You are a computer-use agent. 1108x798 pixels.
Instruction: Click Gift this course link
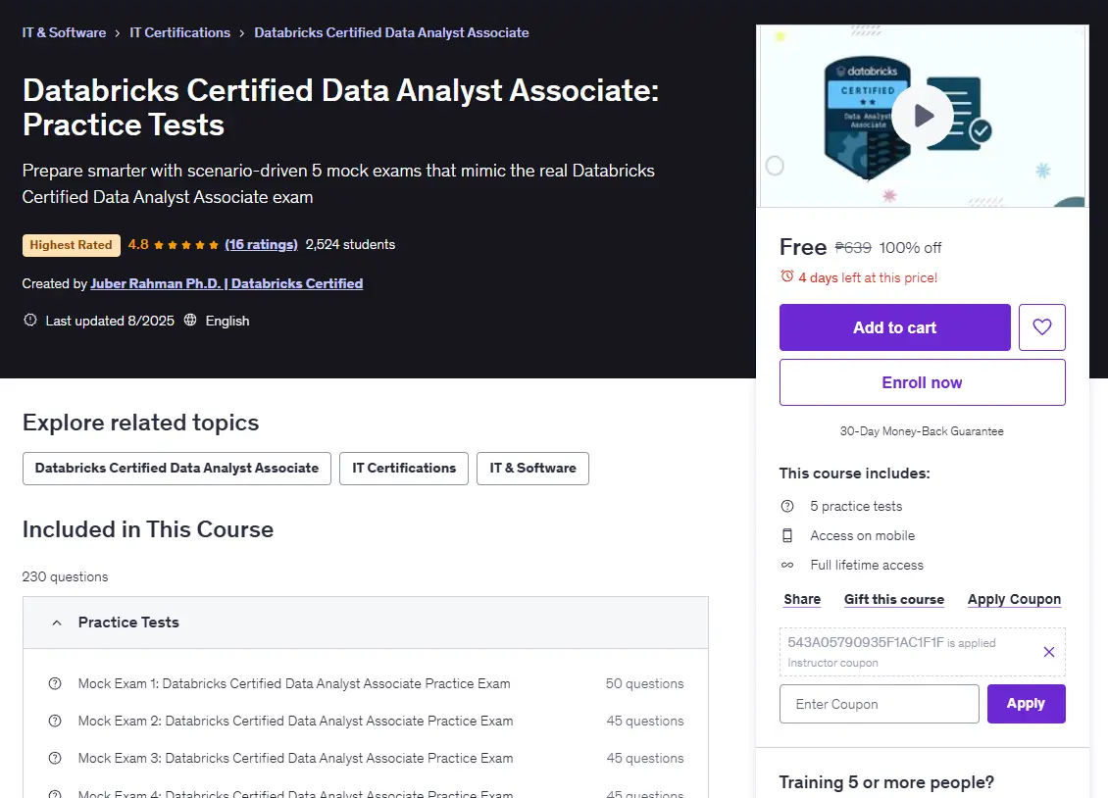(x=894, y=599)
